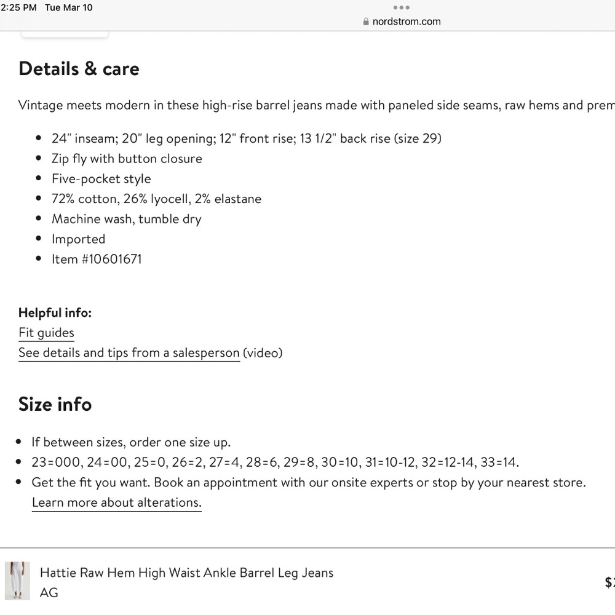The height and width of the screenshot is (615, 615).
Task: Click the Machine wash, tumble dry line
Action: point(126,219)
